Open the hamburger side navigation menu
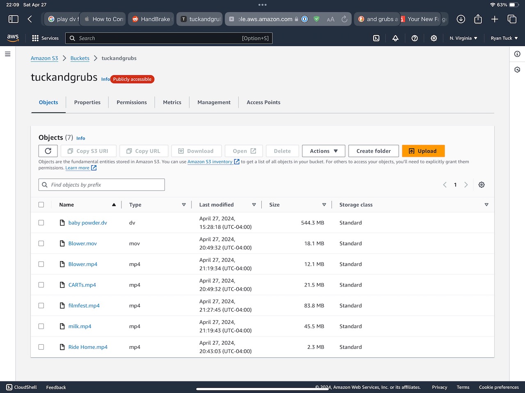 (7, 54)
